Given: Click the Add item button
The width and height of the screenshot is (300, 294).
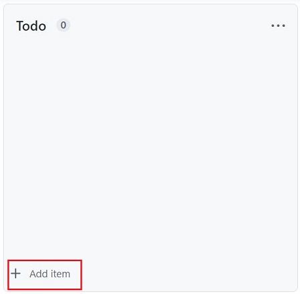Looking at the screenshot, I should click(45, 275).
